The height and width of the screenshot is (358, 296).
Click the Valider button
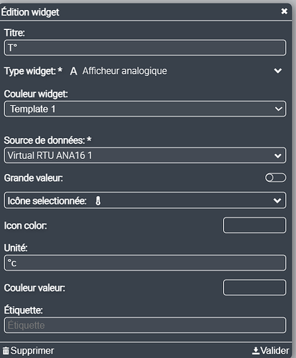coord(270,351)
